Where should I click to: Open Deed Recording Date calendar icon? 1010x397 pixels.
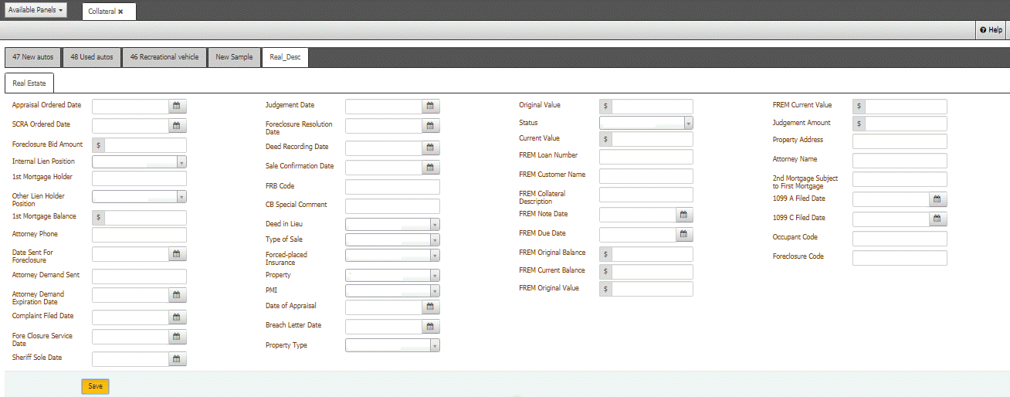(x=430, y=148)
